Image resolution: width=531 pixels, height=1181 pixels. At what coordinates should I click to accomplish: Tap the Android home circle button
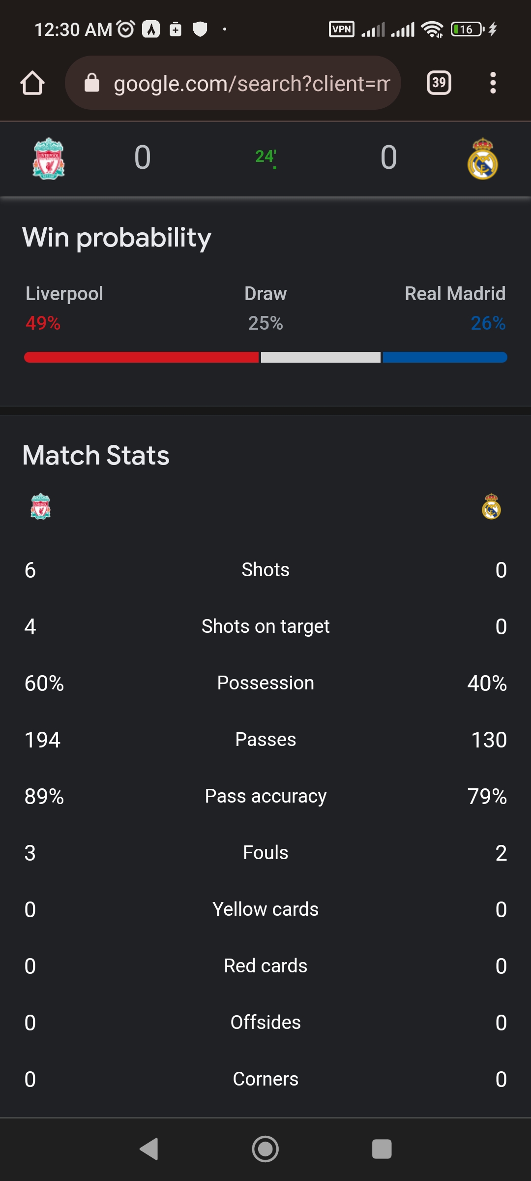[265, 1149]
